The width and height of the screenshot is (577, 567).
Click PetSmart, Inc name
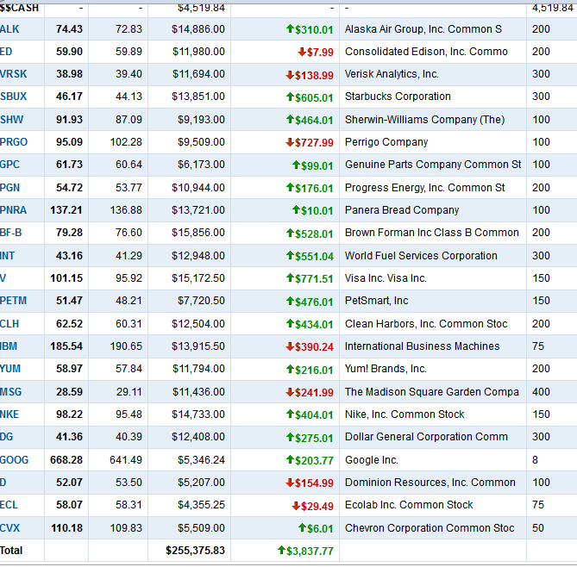(376, 301)
